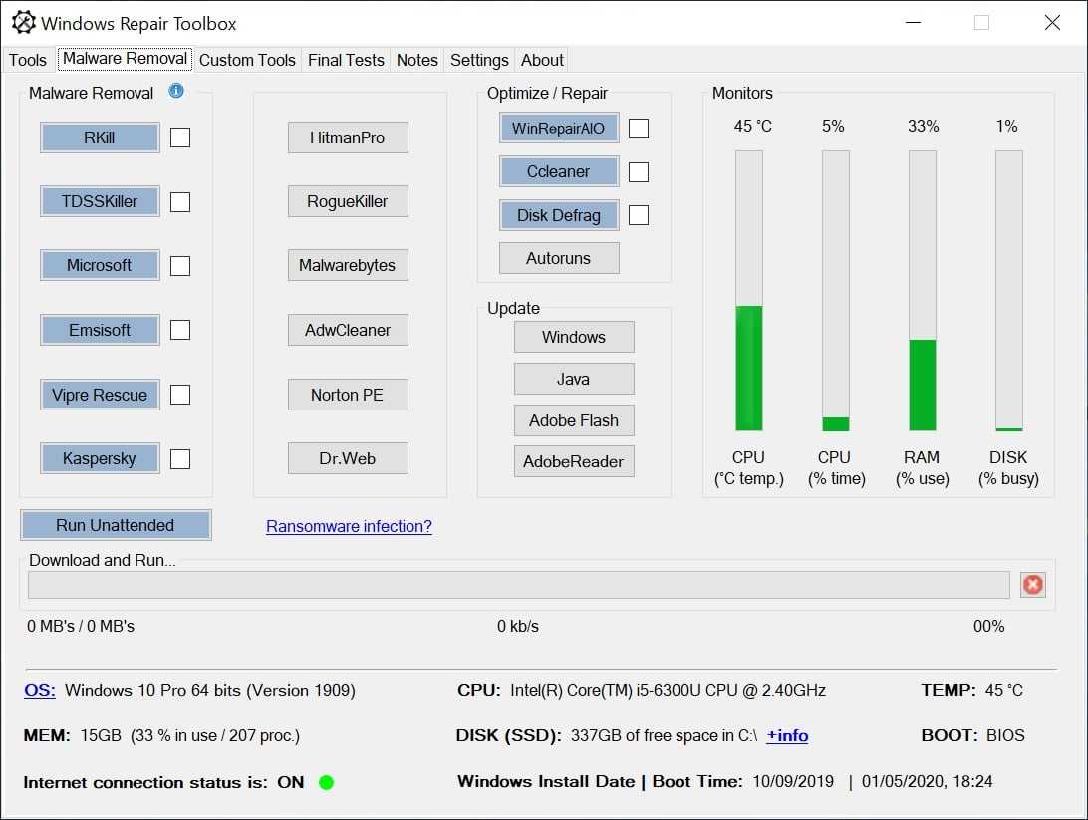
Task: Open the Autoruns tool
Action: tap(559, 258)
